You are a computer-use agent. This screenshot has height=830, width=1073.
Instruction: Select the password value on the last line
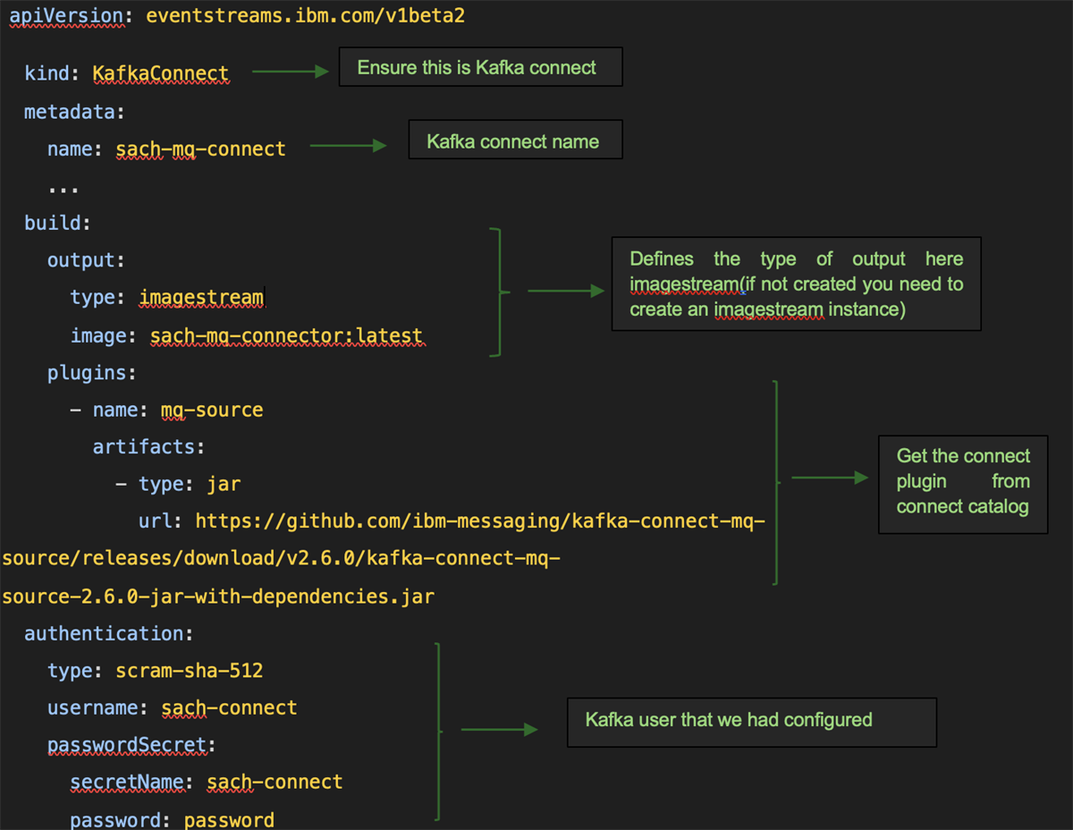click(x=229, y=819)
